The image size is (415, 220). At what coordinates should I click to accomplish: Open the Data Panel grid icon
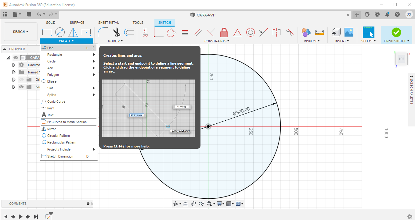pos(5,14)
